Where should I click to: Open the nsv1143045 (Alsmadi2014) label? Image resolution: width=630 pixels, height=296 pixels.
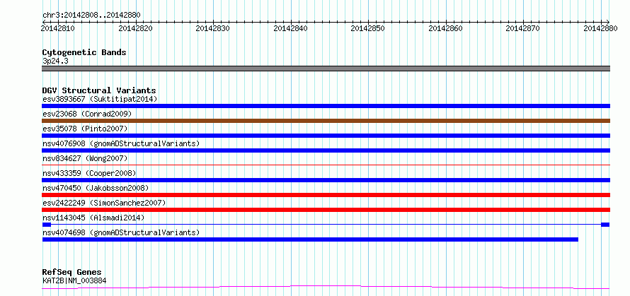pos(93,218)
